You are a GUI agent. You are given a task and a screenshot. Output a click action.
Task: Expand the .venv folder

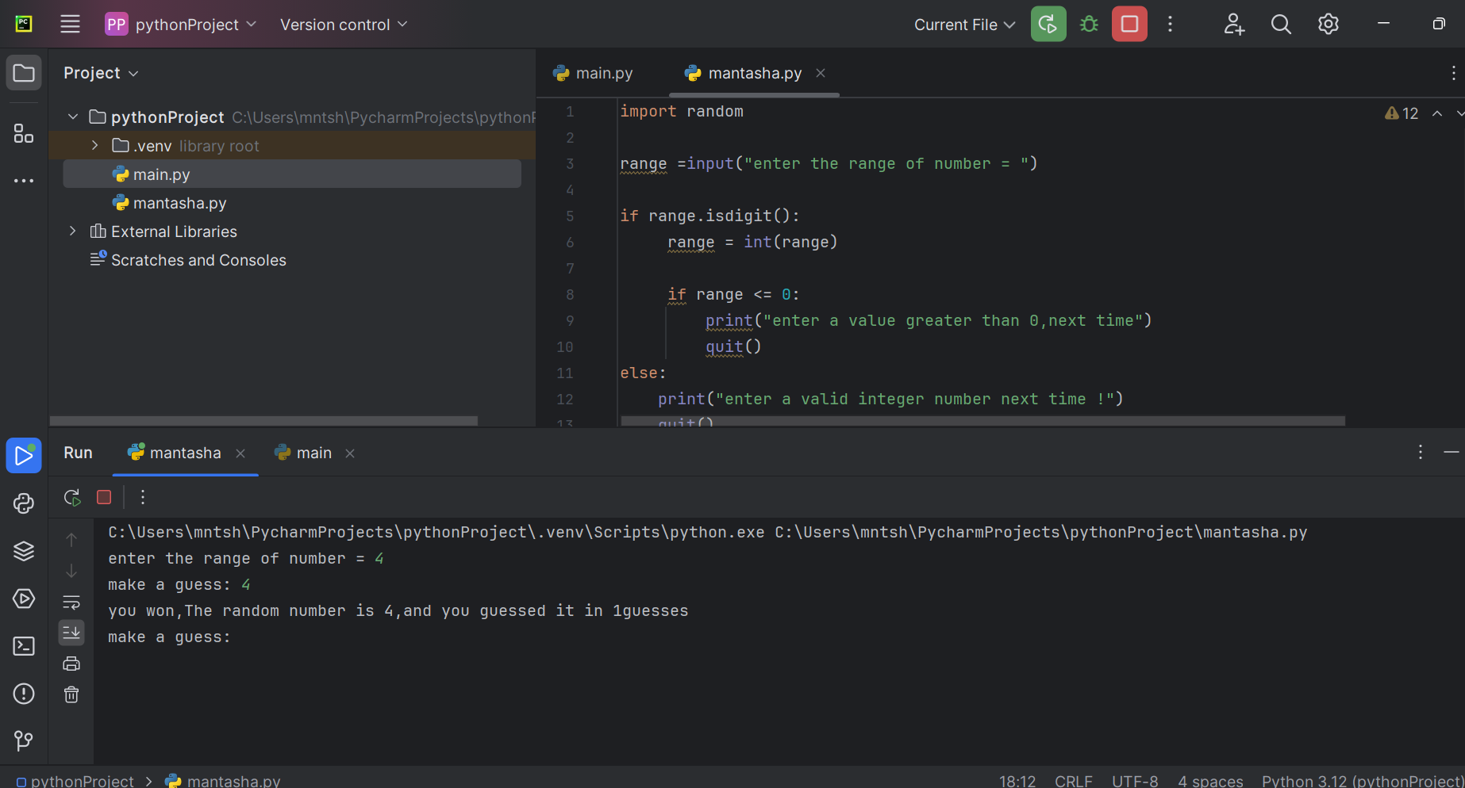[95, 146]
